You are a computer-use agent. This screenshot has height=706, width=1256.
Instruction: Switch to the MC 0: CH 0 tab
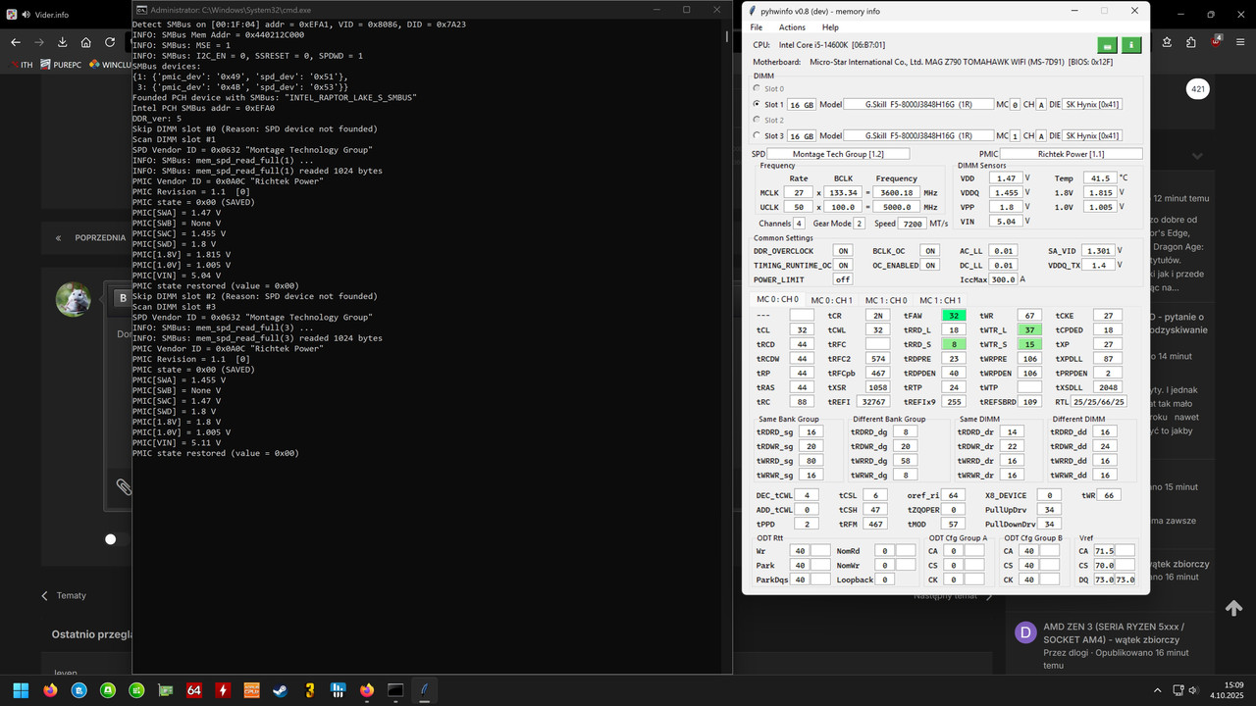tap(776, 299)
